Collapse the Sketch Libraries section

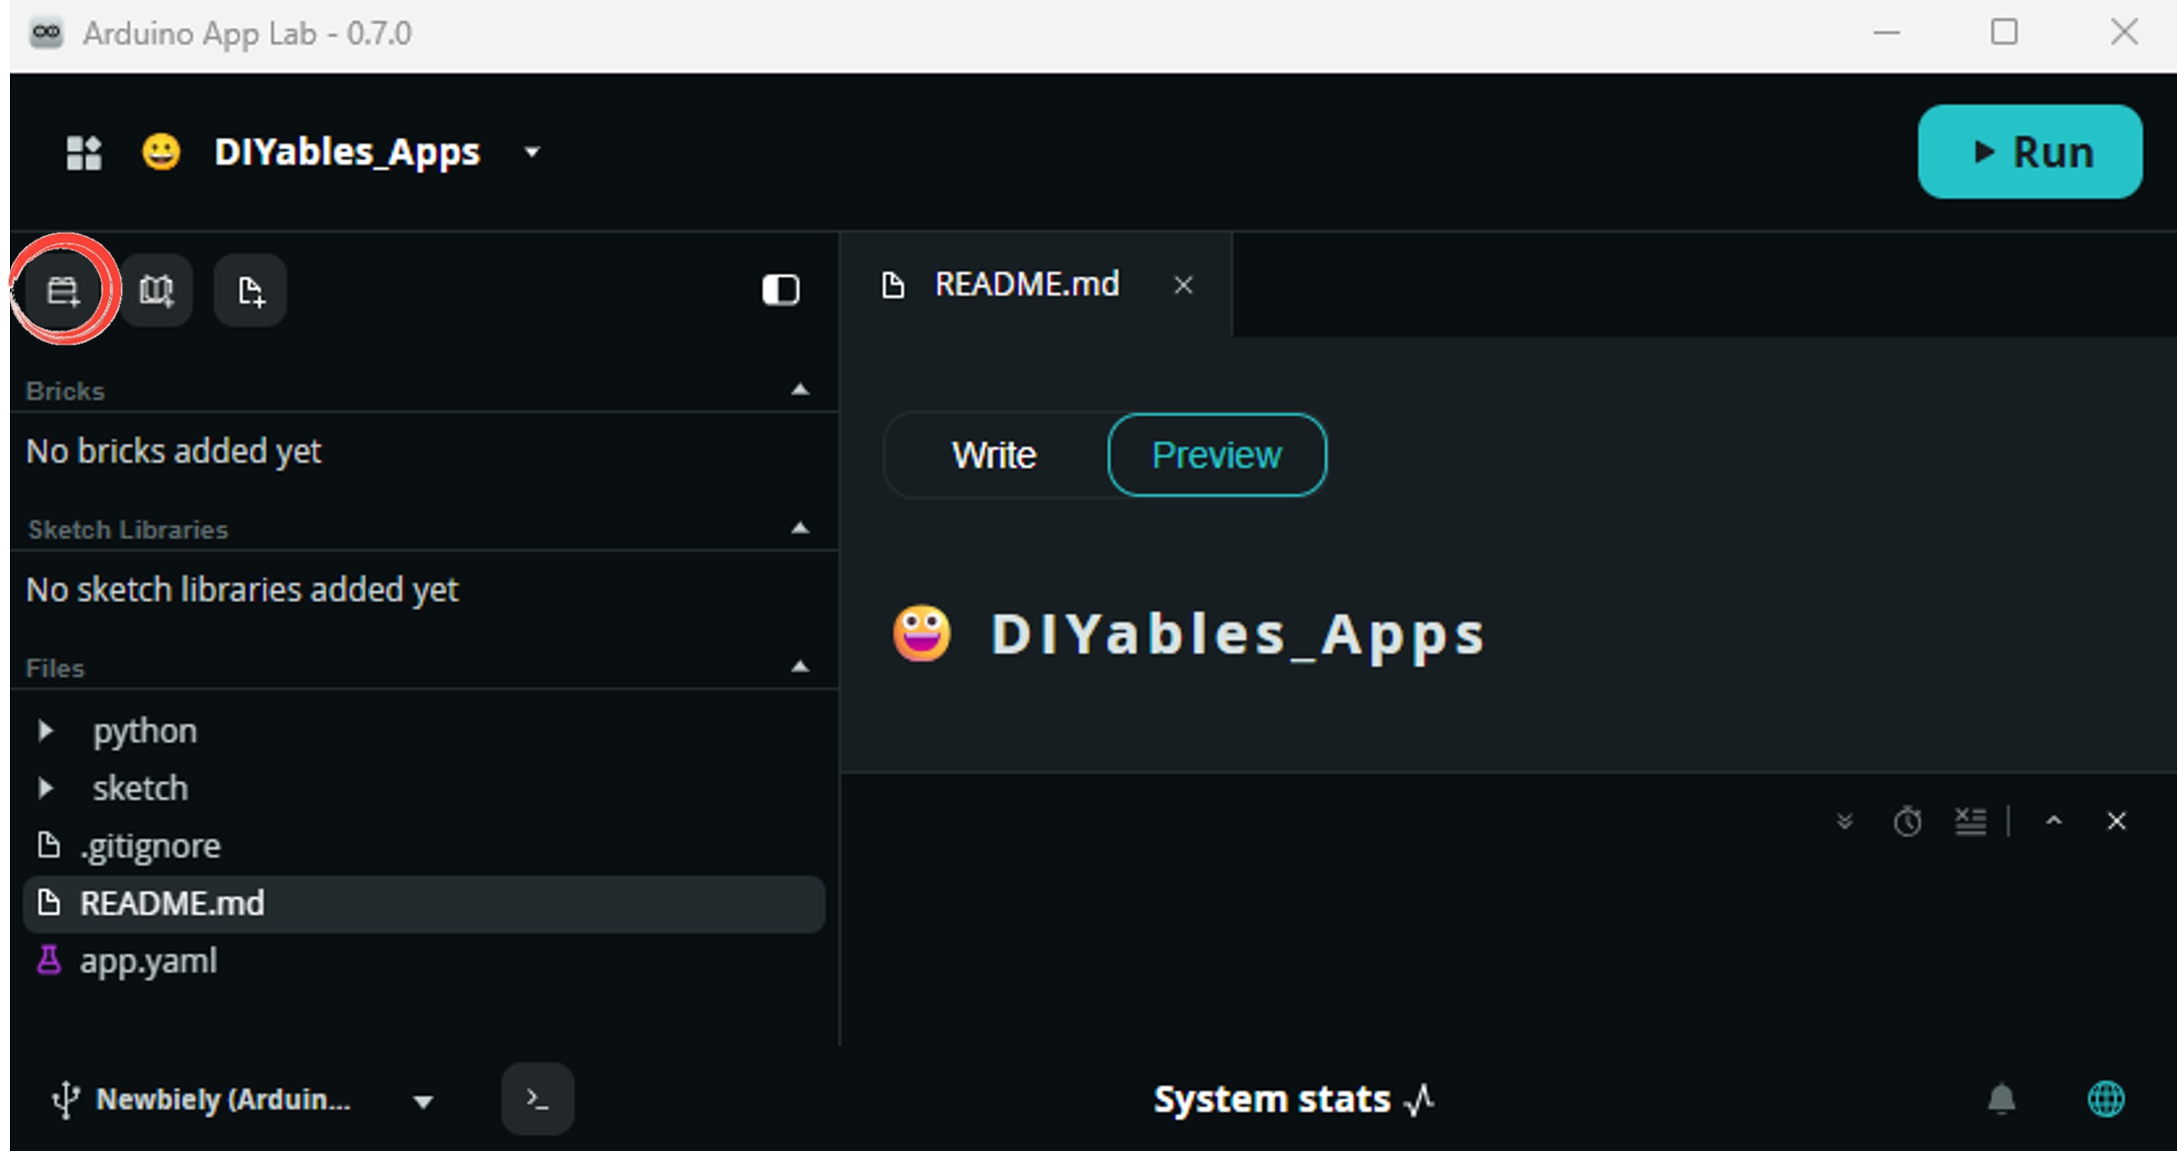click(x=799, y=528)
